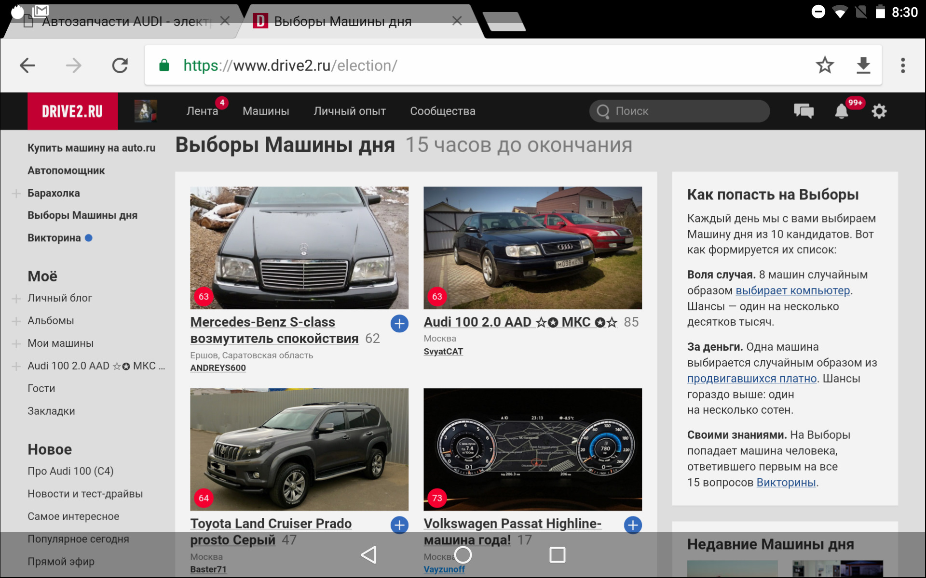Vote plus for Toyota Land Cruiser Prado
The height and width of the screenshot is (578, 926).
click(399, 525)
